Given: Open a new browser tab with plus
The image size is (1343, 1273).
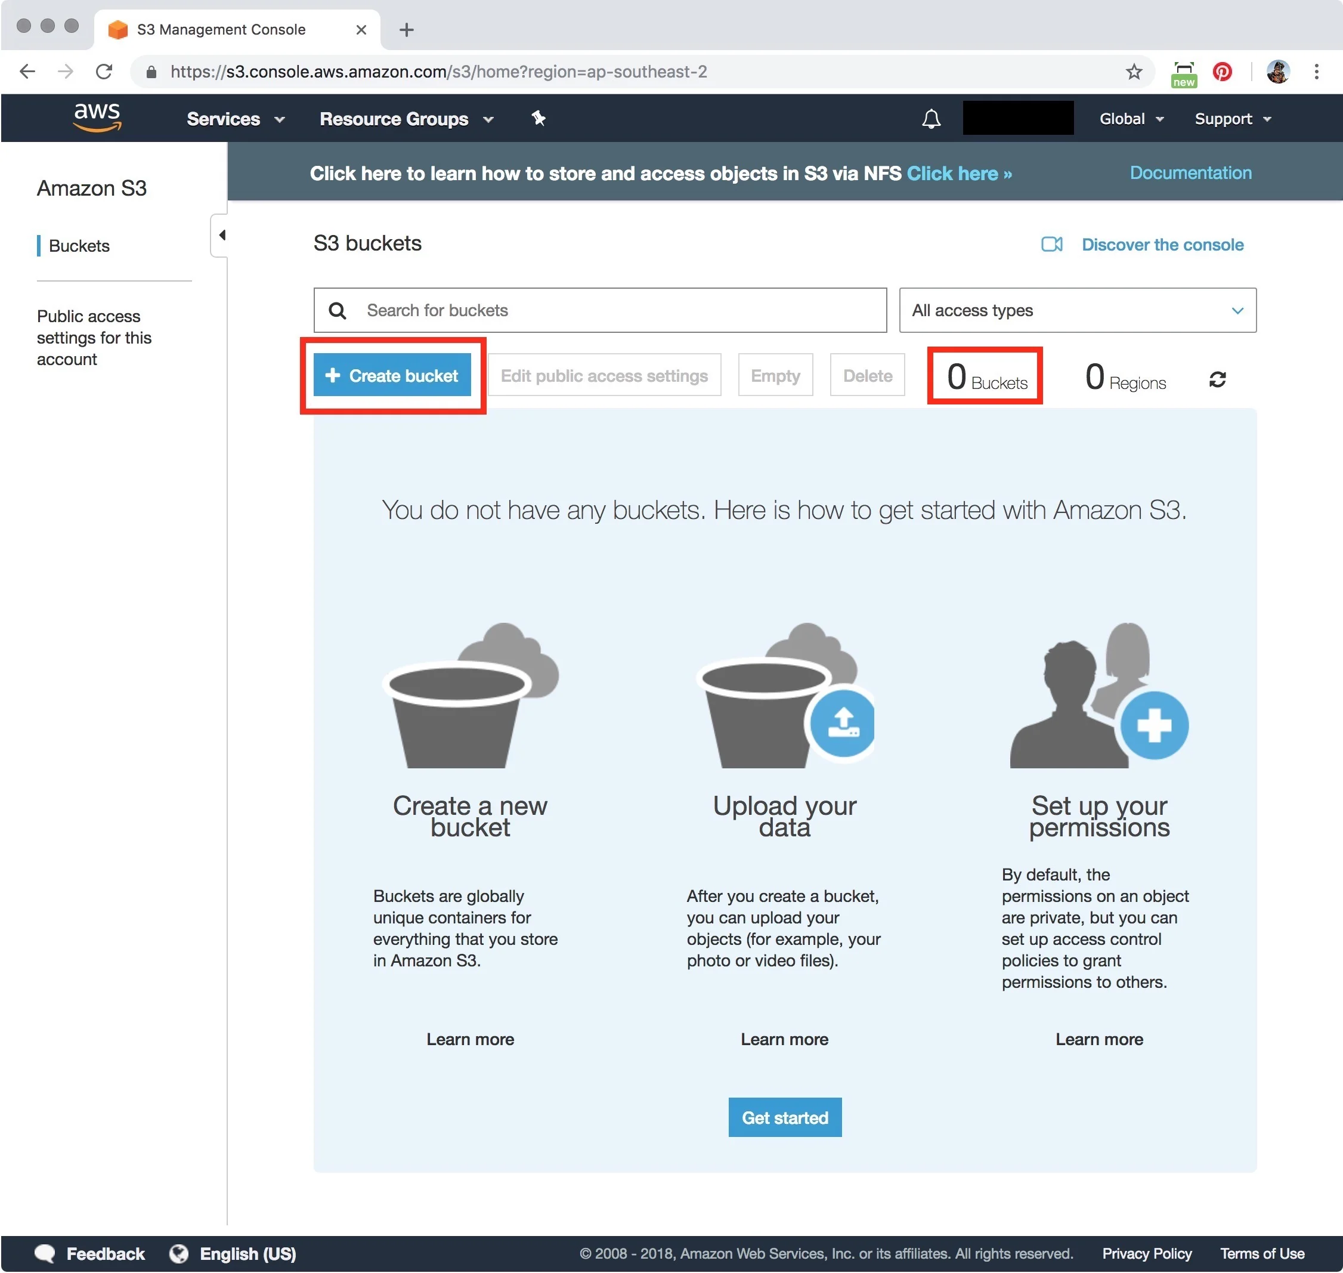Looking at the screenshot, I should [406, 30].
